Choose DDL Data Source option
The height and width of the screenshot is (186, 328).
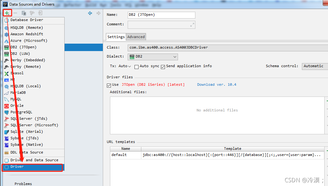34,152
